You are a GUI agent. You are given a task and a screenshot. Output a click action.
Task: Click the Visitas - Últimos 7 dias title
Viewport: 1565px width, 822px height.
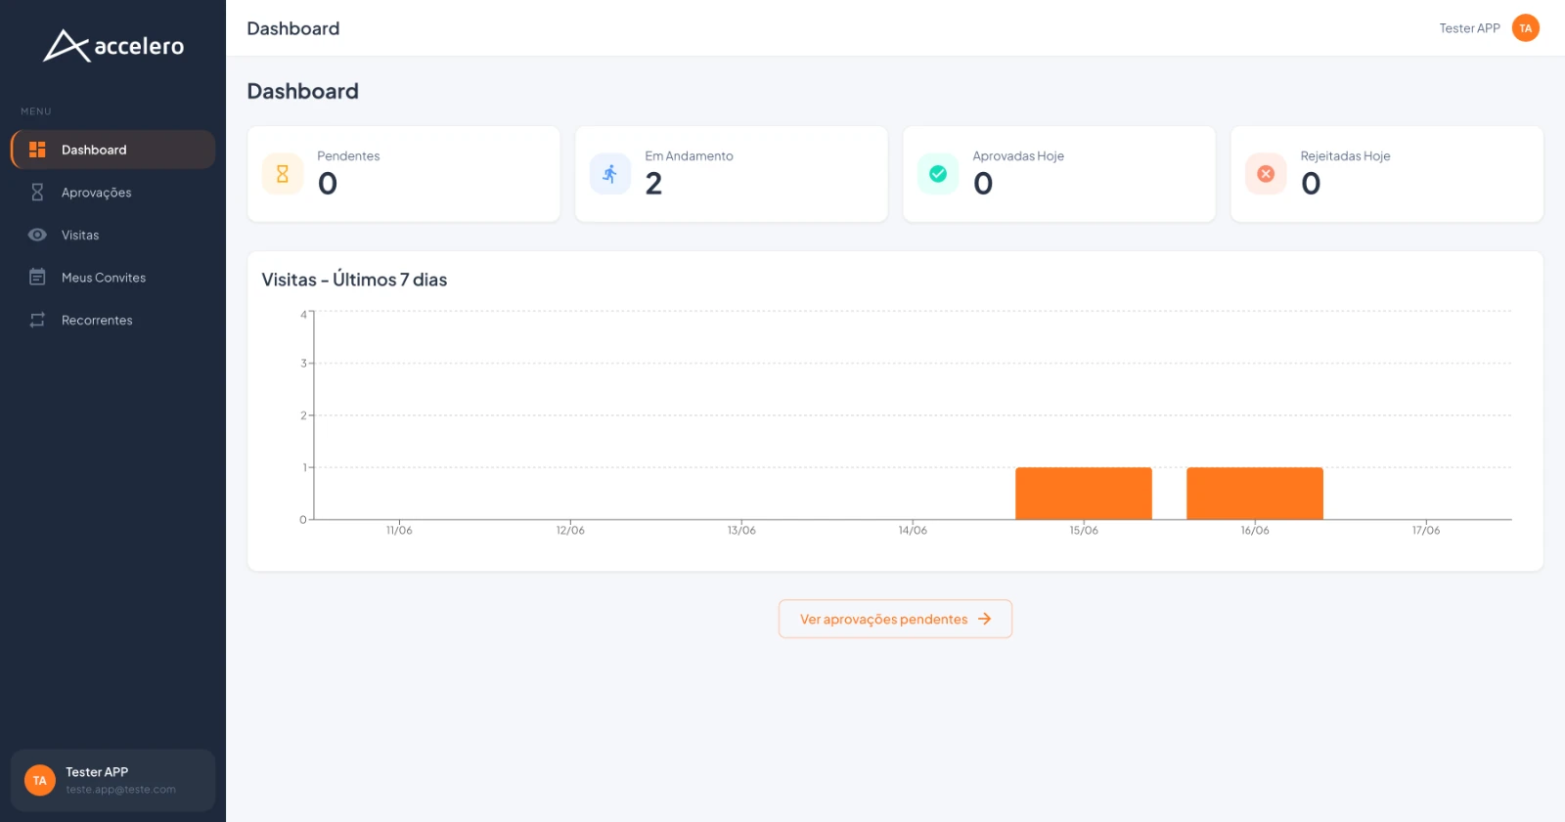coord(354,280)
